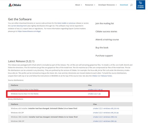Download cmake-3.22.1.tar.gz source
Image resolution: width=148 pixels, height=123 pixels.
95,89
